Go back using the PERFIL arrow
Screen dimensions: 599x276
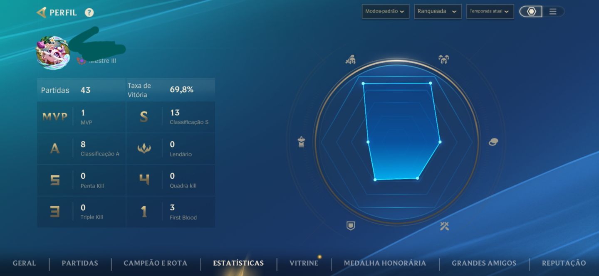point(41,12)
